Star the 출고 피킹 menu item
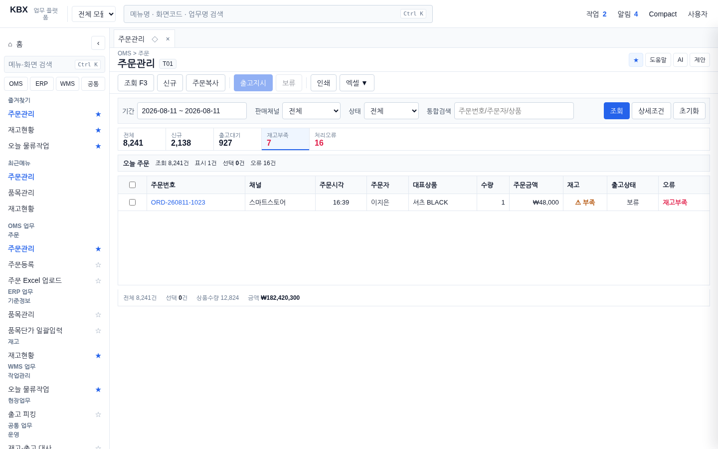This screenshot has height=449, width=718. [x=98, y=415]
